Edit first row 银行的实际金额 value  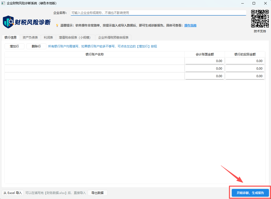click(245, 61)
